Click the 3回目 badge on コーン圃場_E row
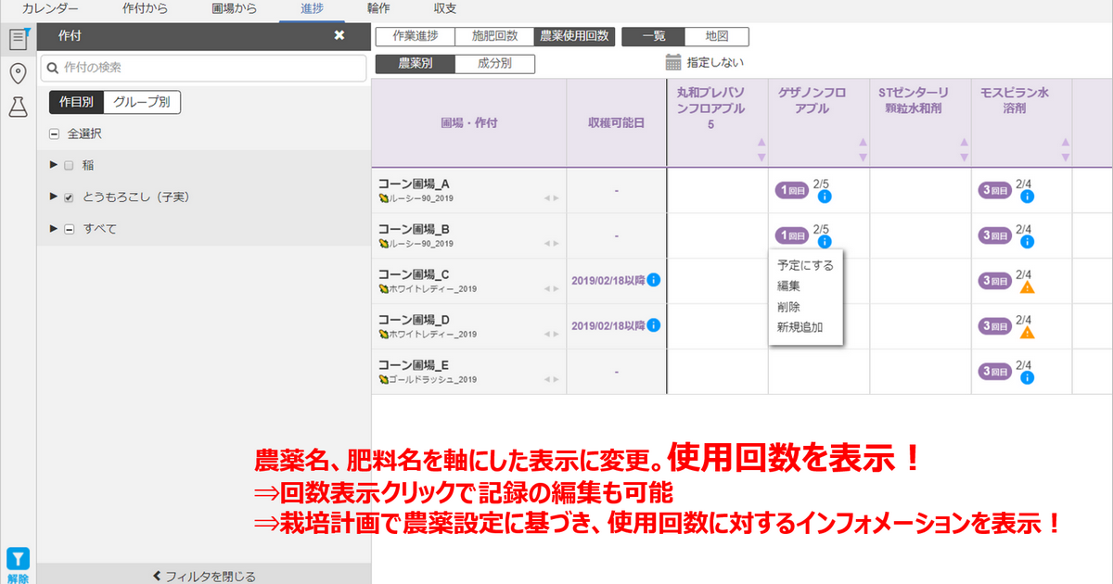Screen dimensions: 1113x584 pos(996,373)
